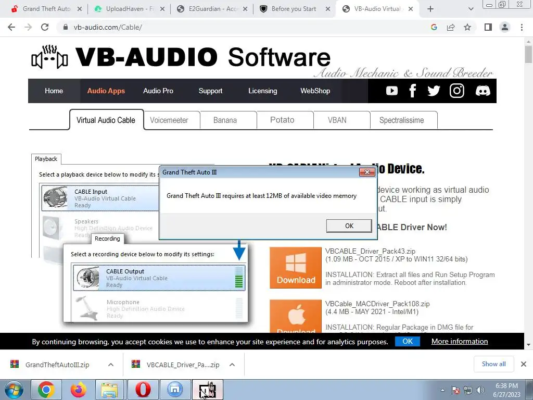This screenshot has height=400, width=533.
Task: Expand options for GrandTheftAutoIII.zip download
Action: (111, 365)
